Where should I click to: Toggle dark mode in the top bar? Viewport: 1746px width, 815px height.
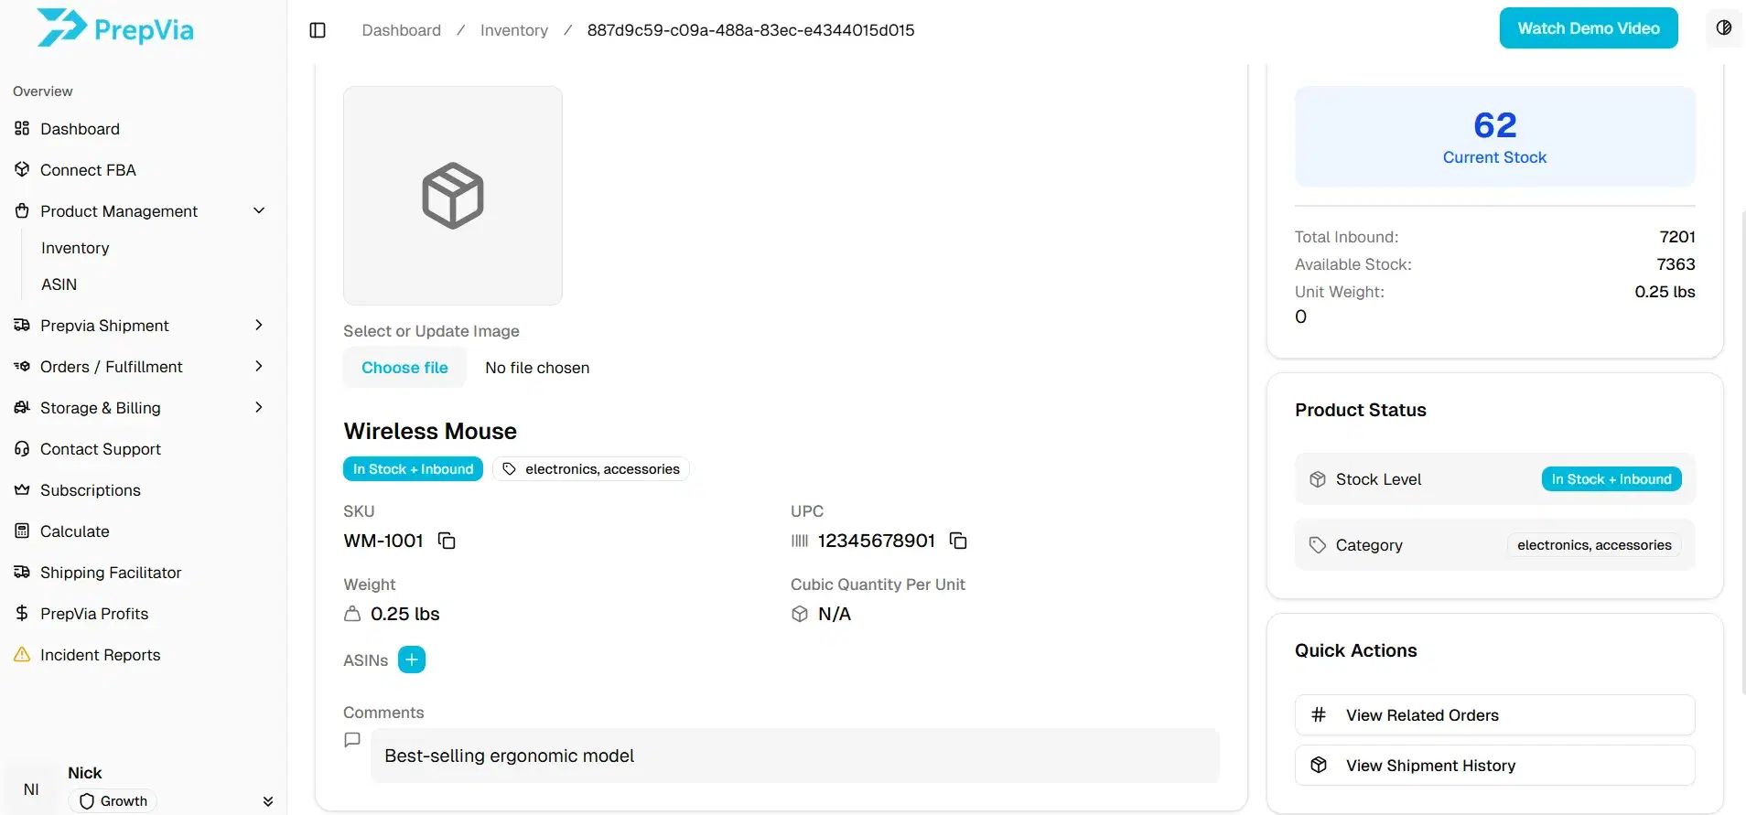point(1724,27)
